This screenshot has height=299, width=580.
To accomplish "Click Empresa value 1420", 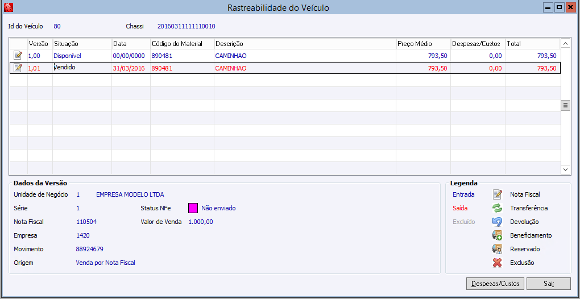I will pyautogui.click(x=83, y=235).
